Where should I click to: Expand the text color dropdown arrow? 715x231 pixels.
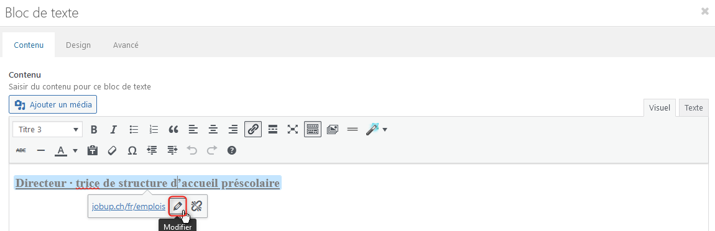pos(75,150)
